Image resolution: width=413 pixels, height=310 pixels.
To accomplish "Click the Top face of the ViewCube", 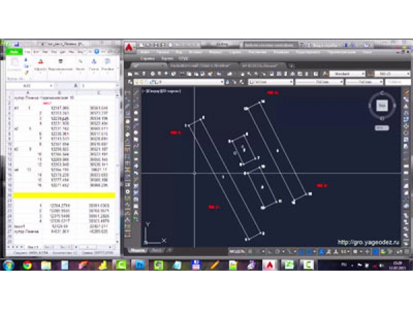I will pyautogui.click(x=382, y=105).
